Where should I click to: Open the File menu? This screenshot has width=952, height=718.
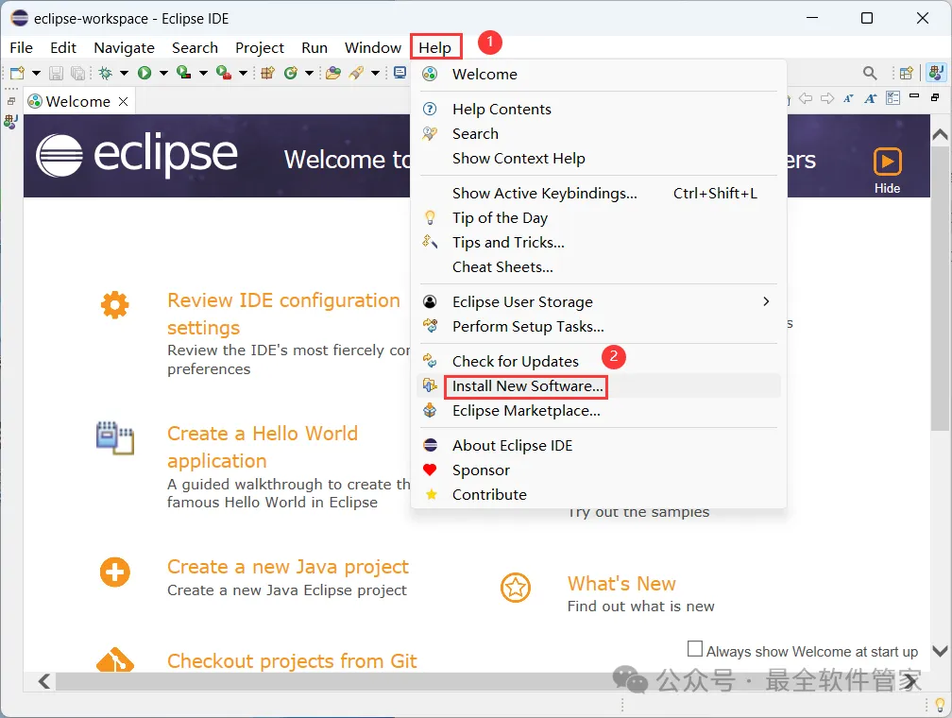coord(21,47)
